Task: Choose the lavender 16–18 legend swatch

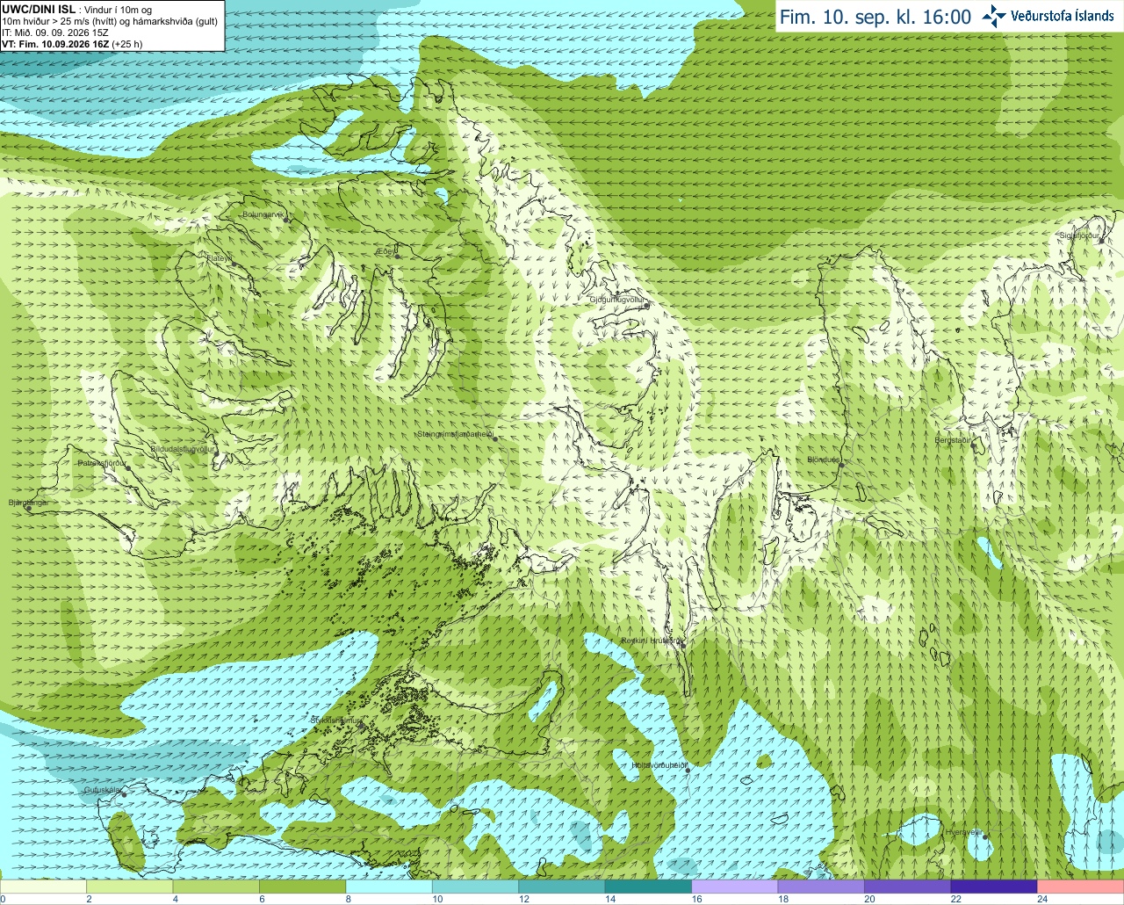Action: pyautogui.click(x=735, y=887)
